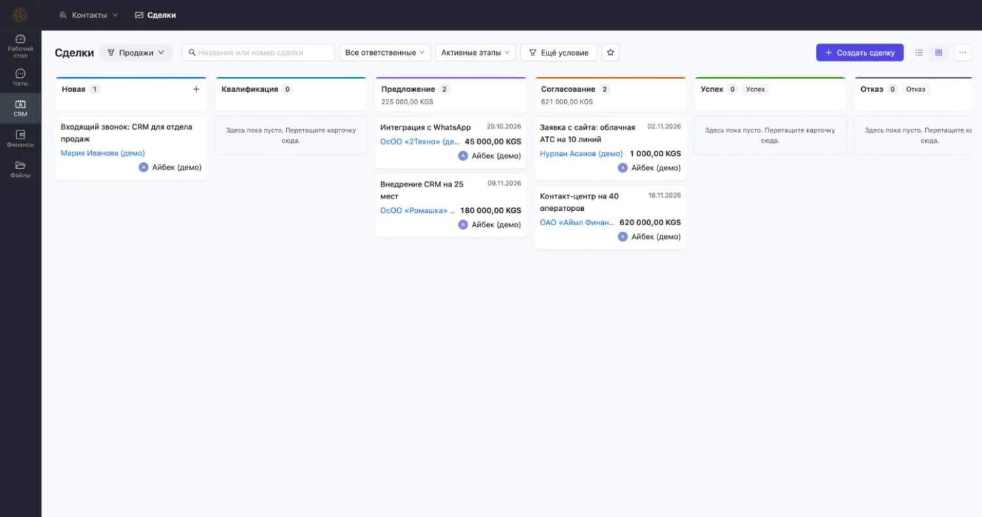982x517 pixels.
Task: Click the date 09.11.2026
Action: 504,184
